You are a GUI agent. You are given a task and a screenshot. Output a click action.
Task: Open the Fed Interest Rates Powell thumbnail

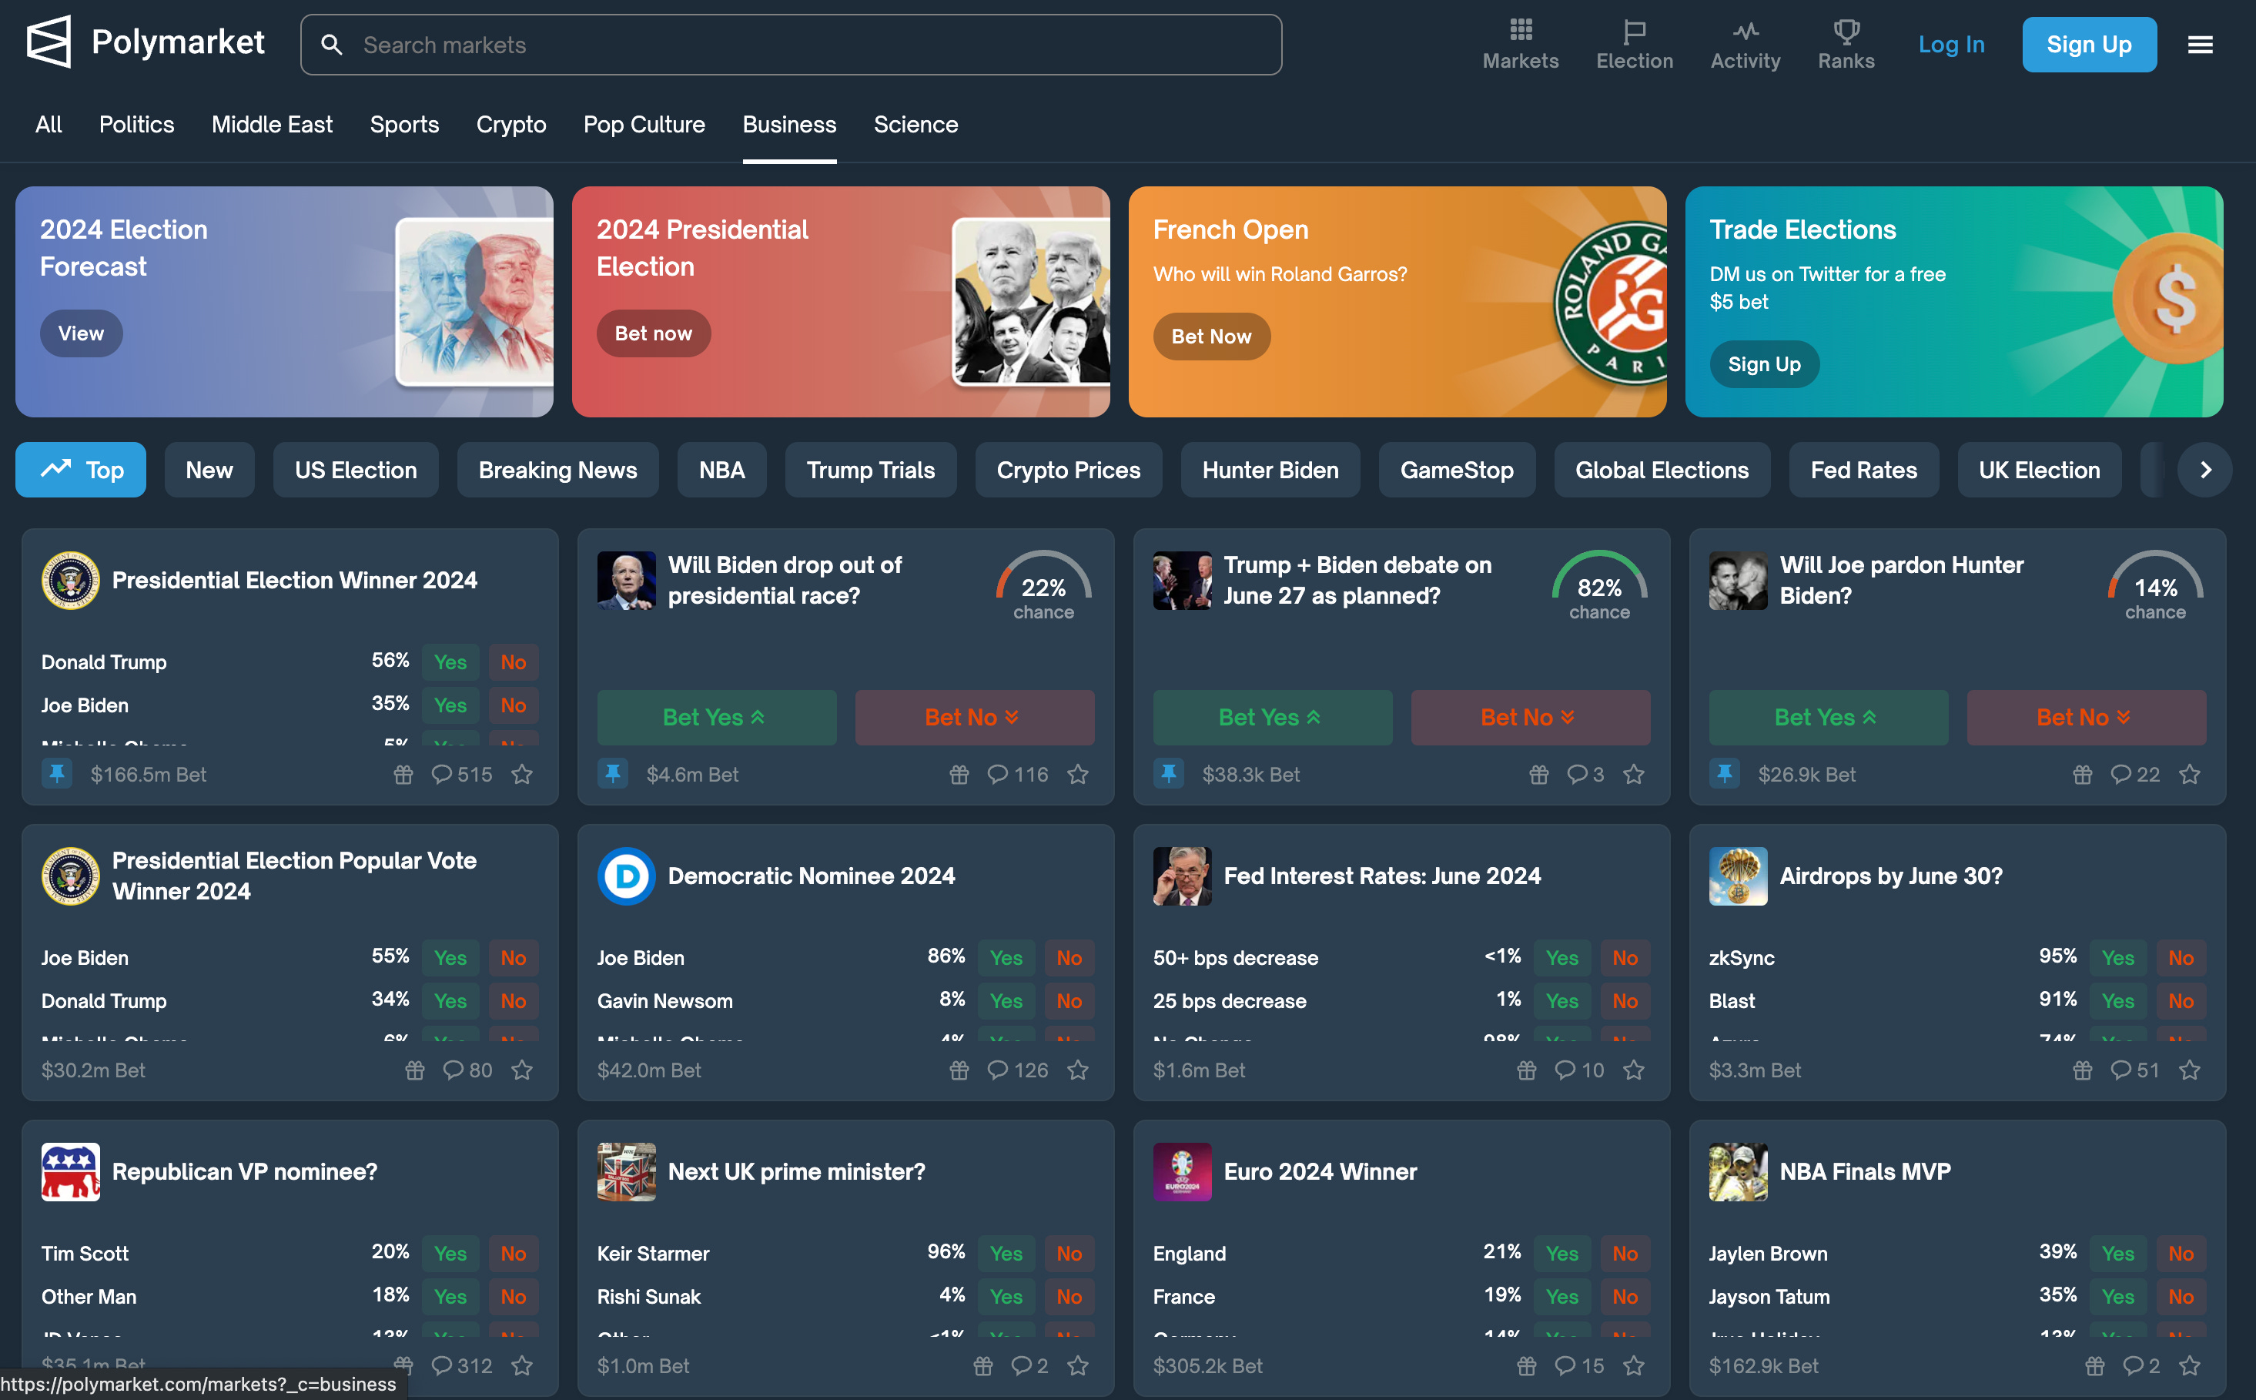pyautogui.click(x=1181, y=876)
